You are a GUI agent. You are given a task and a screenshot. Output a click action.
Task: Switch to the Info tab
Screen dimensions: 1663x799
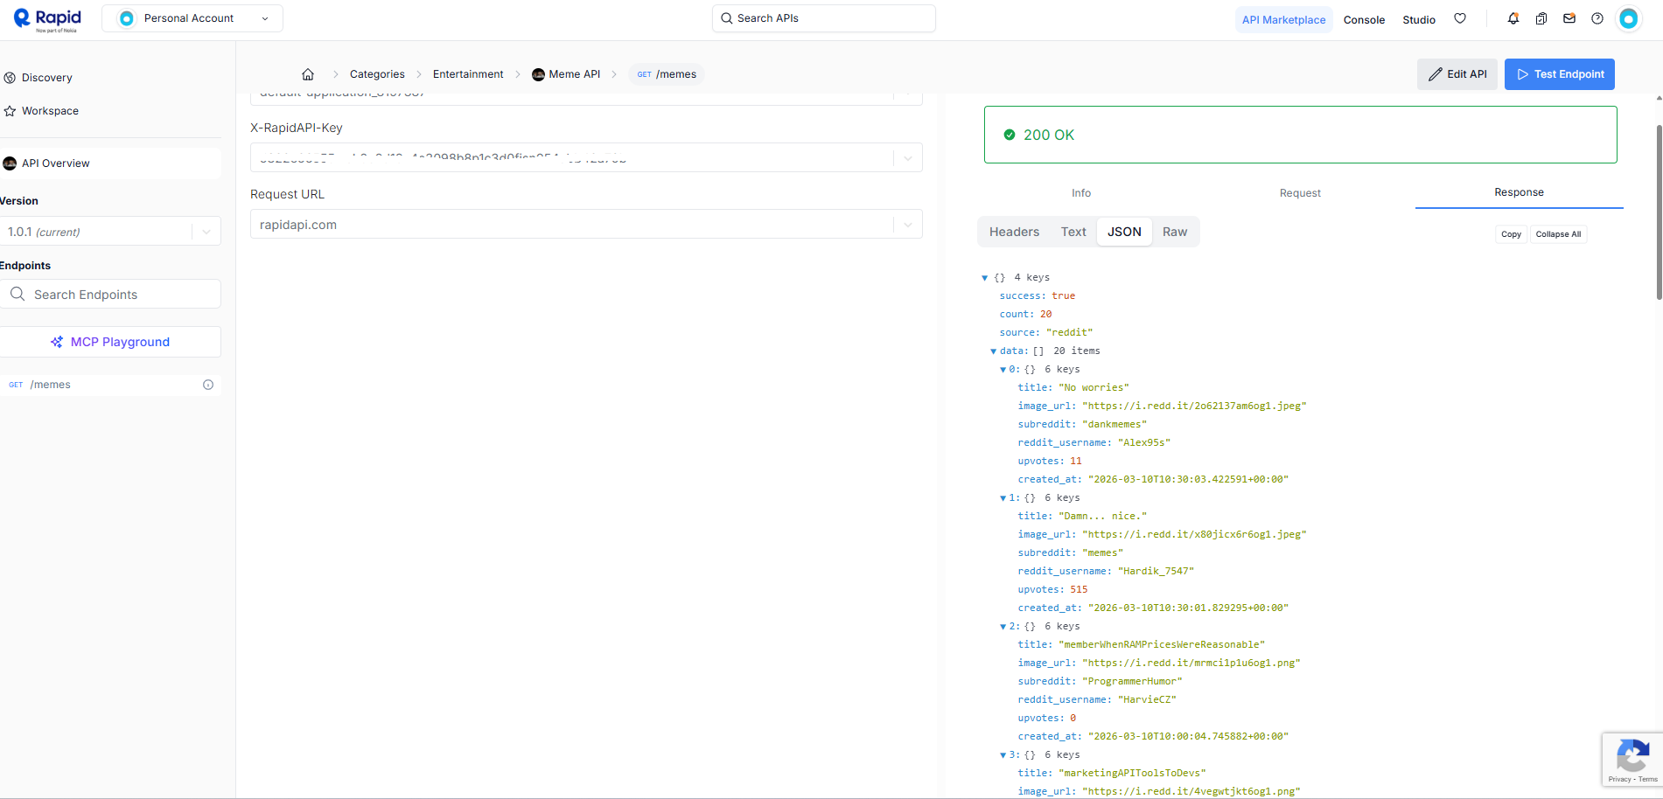pyautogui.click(x=1081, y=193)
